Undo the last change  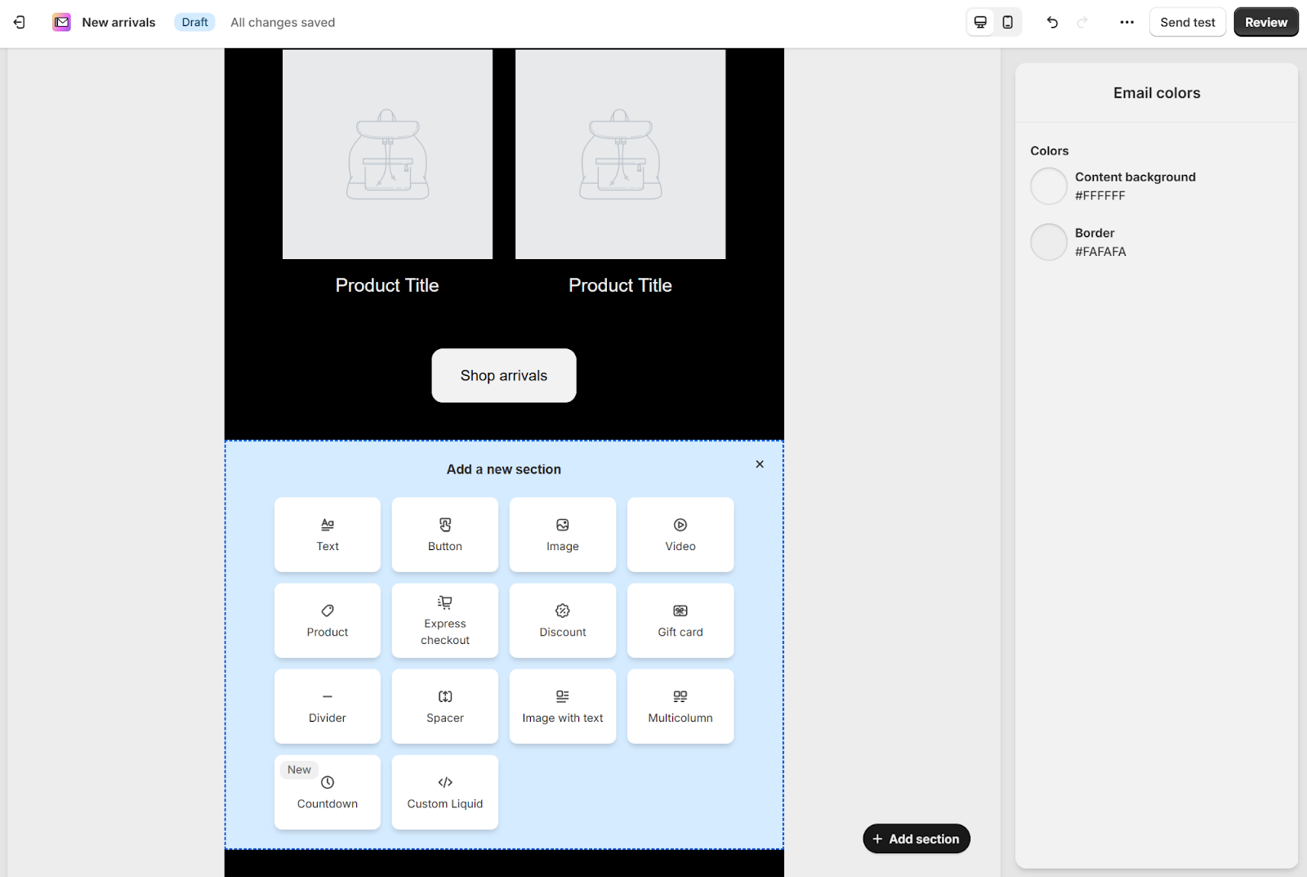click(x=1051, y=22)
